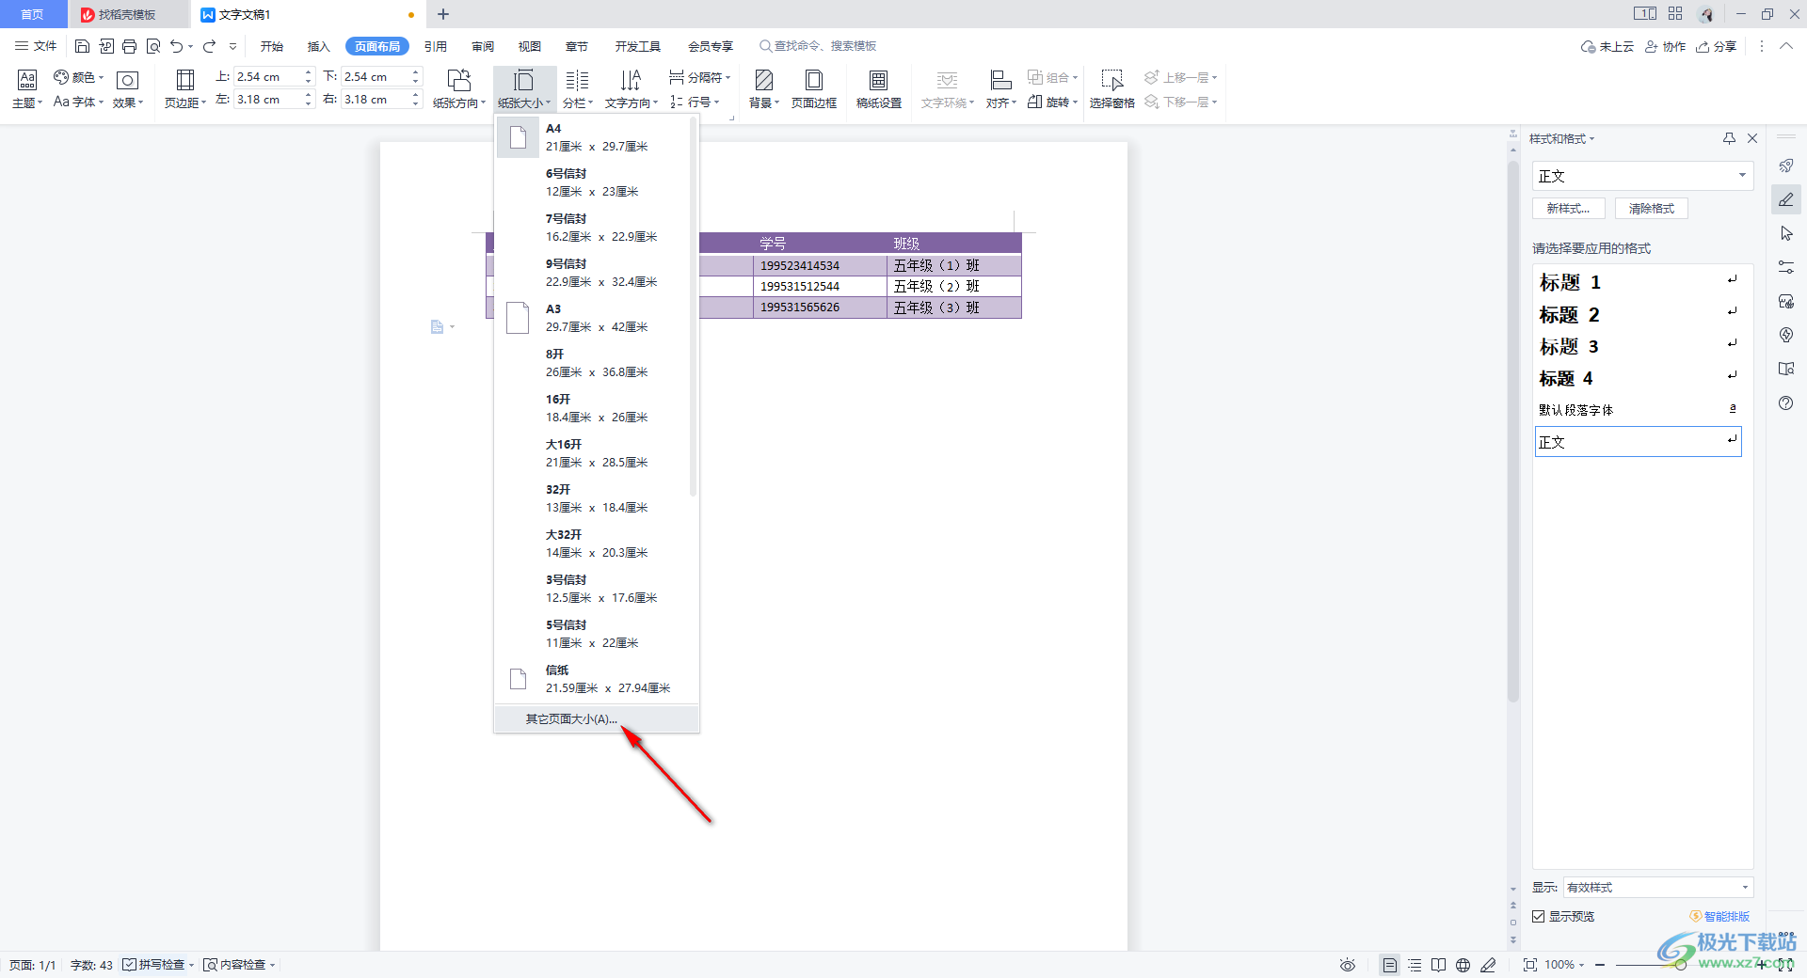This screenshot has width=1807, height=978.
Task: Open the 有效样式 display dropdown
Action: point(1658,888)
